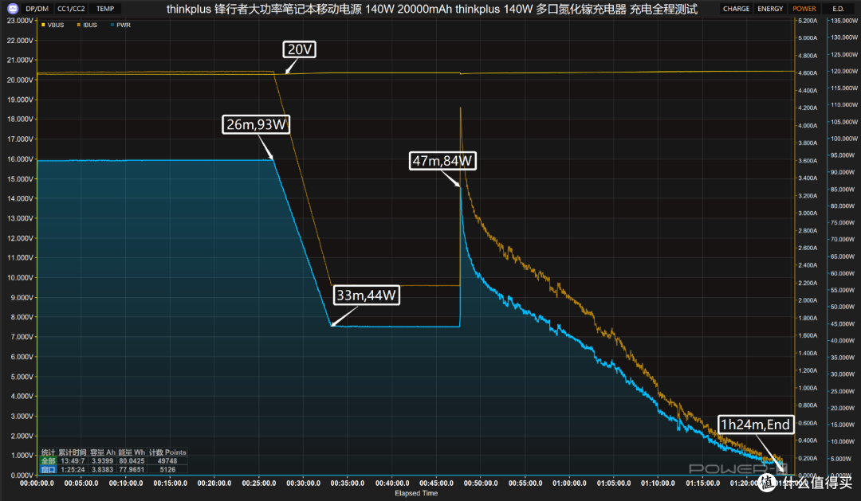Click the Elapsed Time axis label
Viewport: 861px width, 501px height.
[x=416, y=493]
